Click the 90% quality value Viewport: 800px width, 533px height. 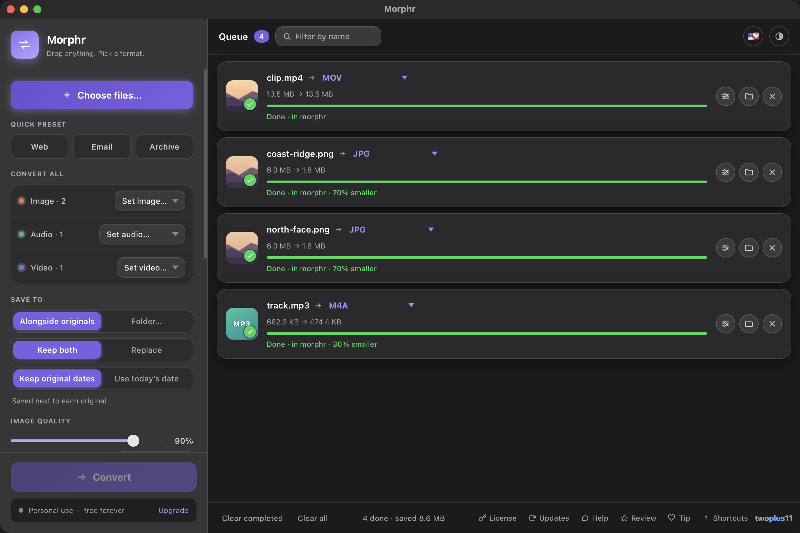(x=184, y=440)
